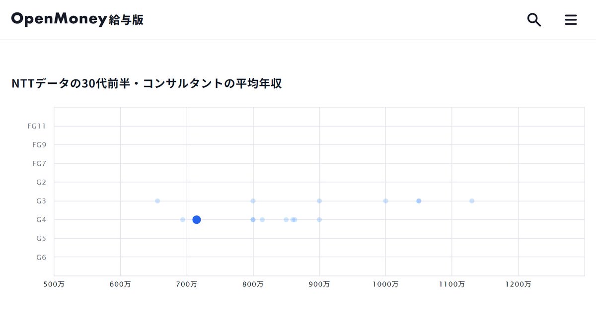596x335 pixels.
Task: Open the hamburger menu icon
Action: click(571, 20)
